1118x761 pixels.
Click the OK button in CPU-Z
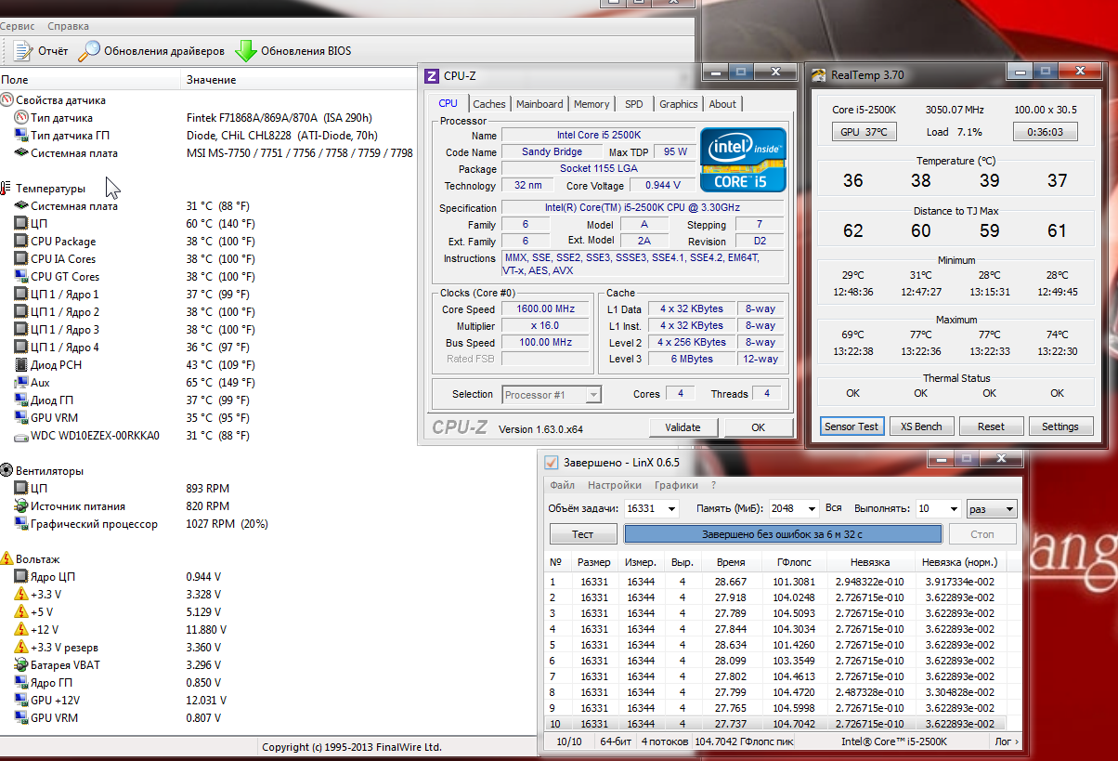759,427
